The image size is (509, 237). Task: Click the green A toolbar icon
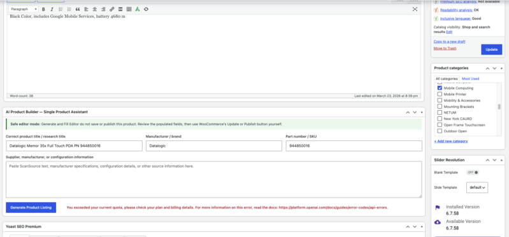138,9
